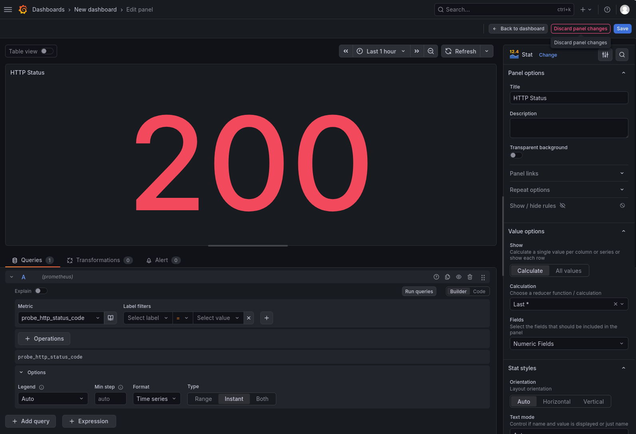Screen dimensions: 636x434
Task: Click Discard panel changes button
Action: coord(581,29)
